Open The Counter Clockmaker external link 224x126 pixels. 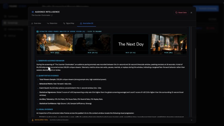[42, 15]
